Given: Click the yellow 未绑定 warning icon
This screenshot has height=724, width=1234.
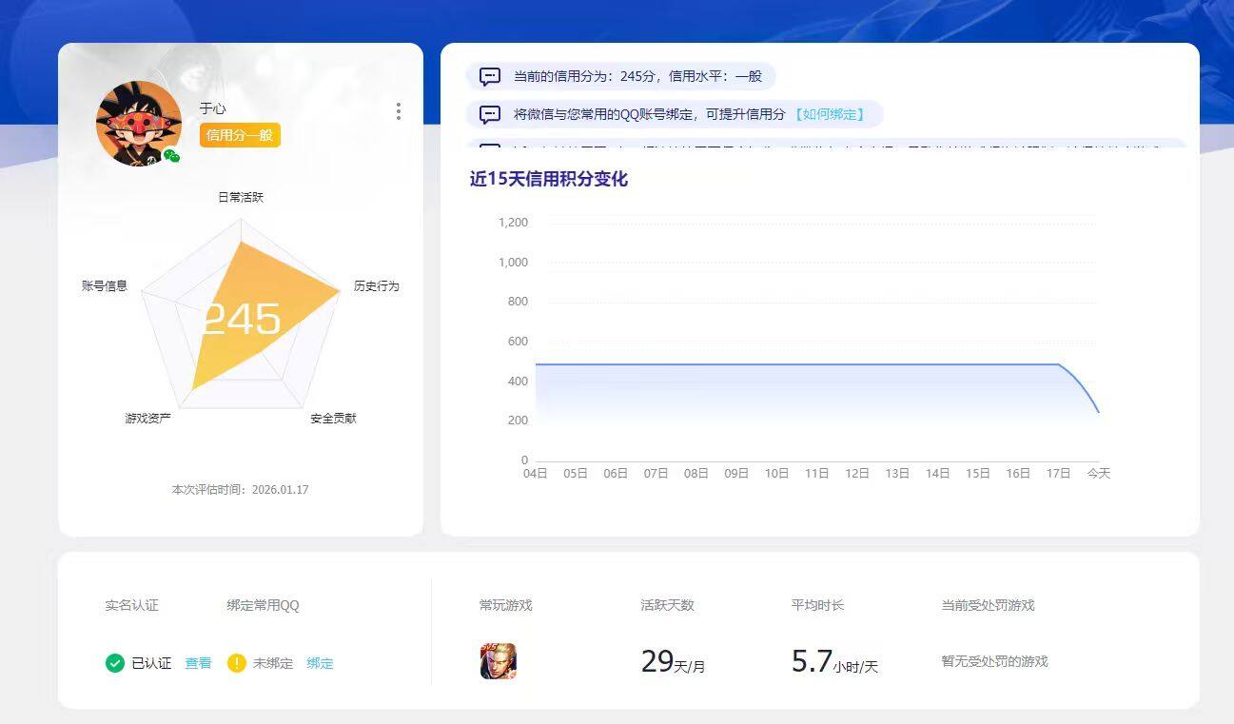Looking at the screenshot, I should click(234, 663).
